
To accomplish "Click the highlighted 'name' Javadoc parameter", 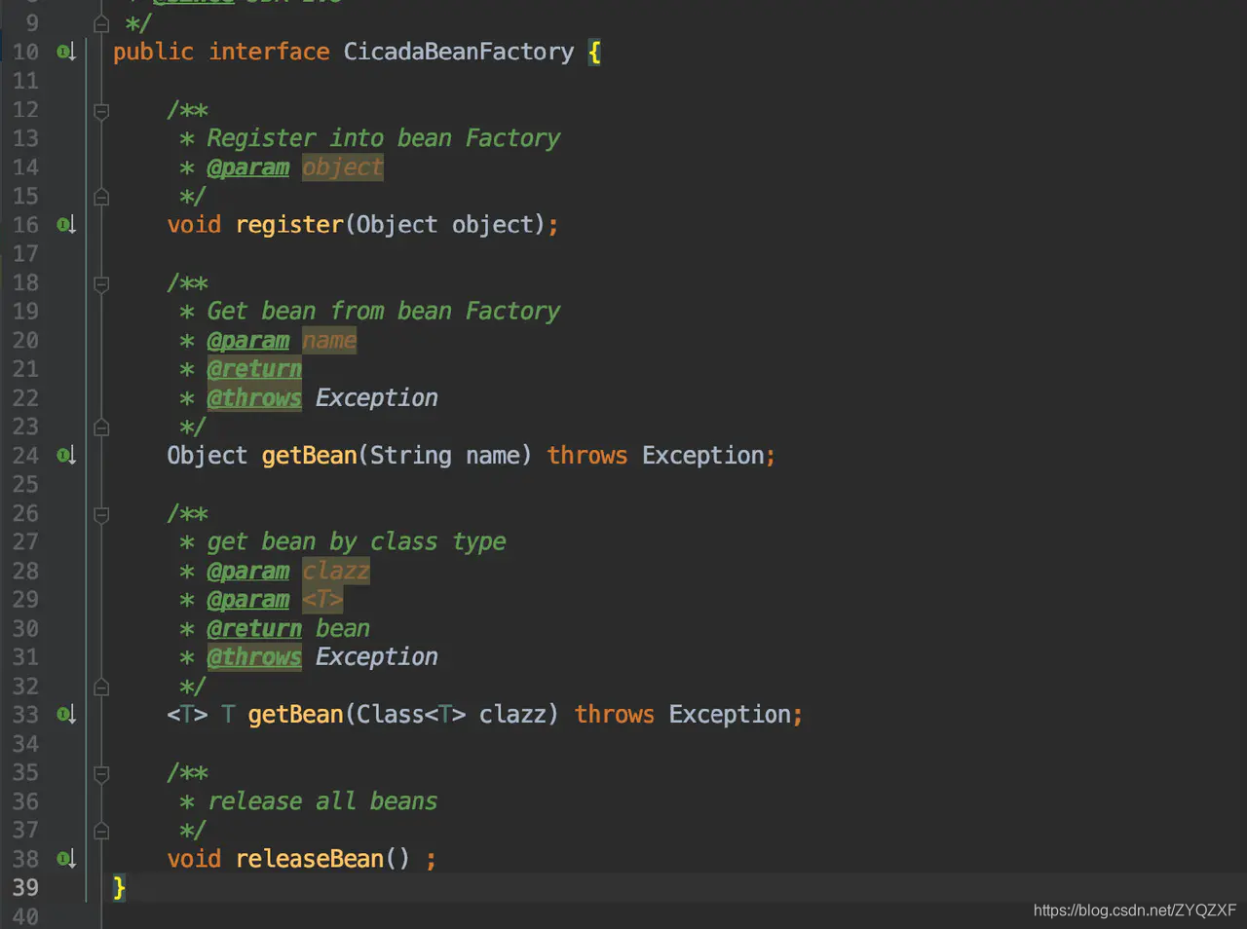I will pyautogui.click(x=329, y=341).
